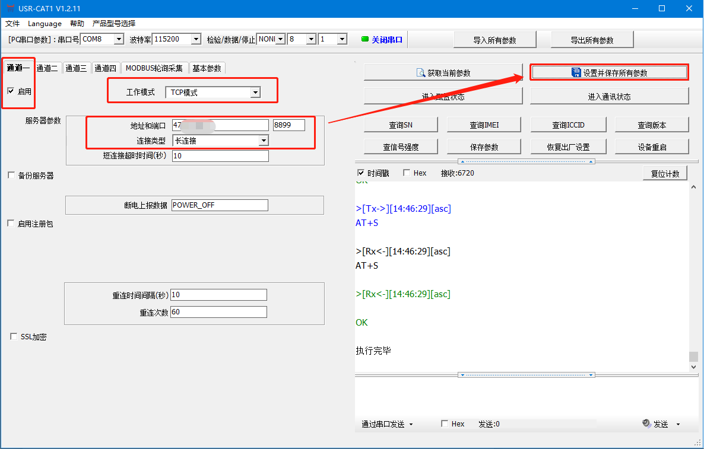
Task: Switch to the MODBUS轮询采集 tab
Action: 154,68
